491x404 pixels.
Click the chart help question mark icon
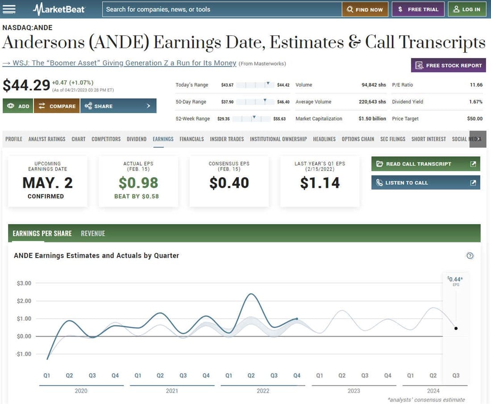coord(470,256)
